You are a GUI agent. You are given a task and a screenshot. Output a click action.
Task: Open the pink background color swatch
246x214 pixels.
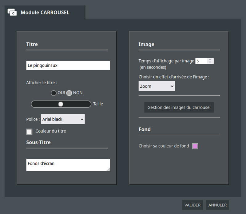(195, 146)
